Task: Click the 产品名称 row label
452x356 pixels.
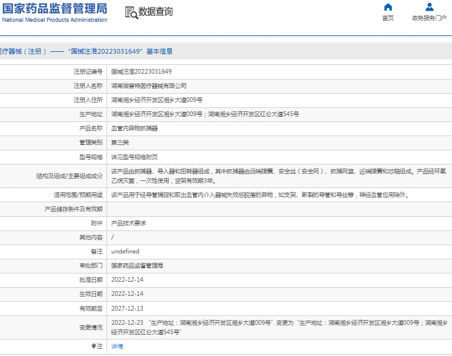Action: coord(91,128)
